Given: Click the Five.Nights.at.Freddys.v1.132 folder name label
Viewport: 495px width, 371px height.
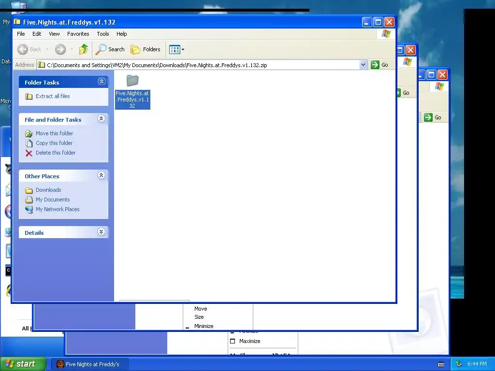Looking at the screenshot, I should click(x=132, y=100).
